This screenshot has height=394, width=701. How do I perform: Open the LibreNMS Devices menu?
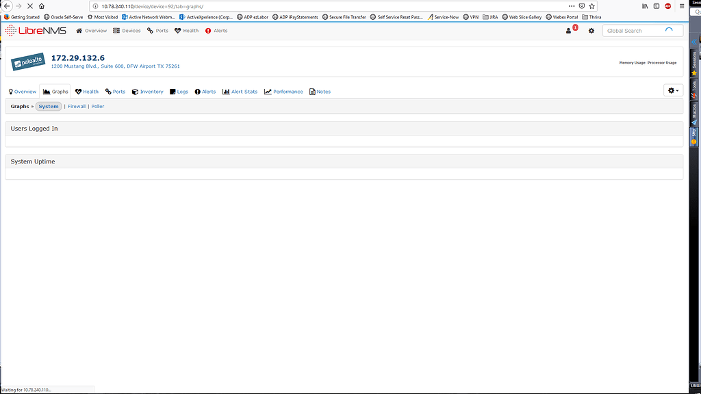127,30
